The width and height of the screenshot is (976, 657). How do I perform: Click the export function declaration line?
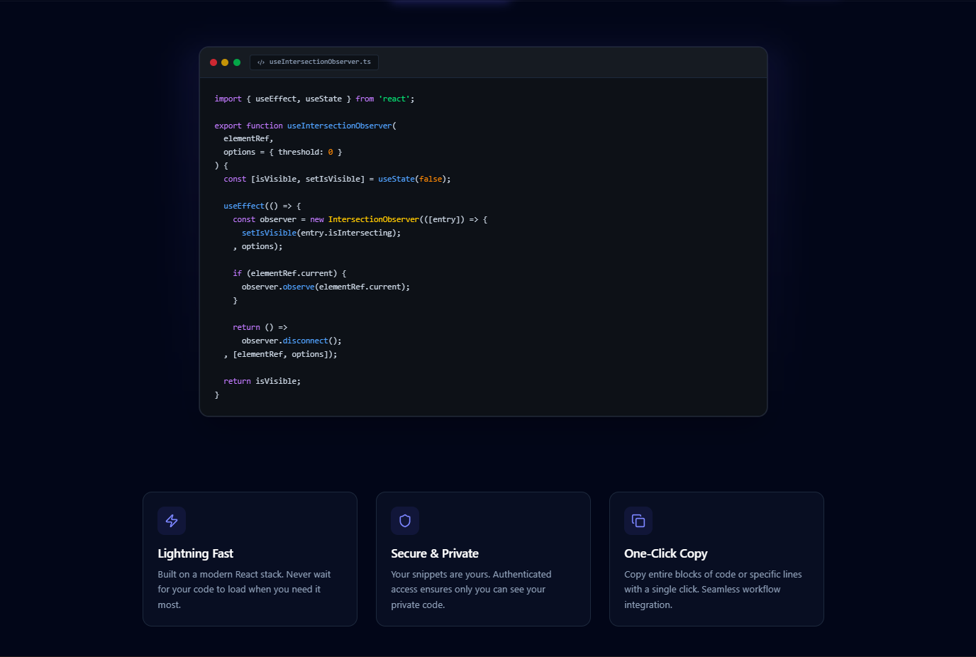tap(305, 125)
